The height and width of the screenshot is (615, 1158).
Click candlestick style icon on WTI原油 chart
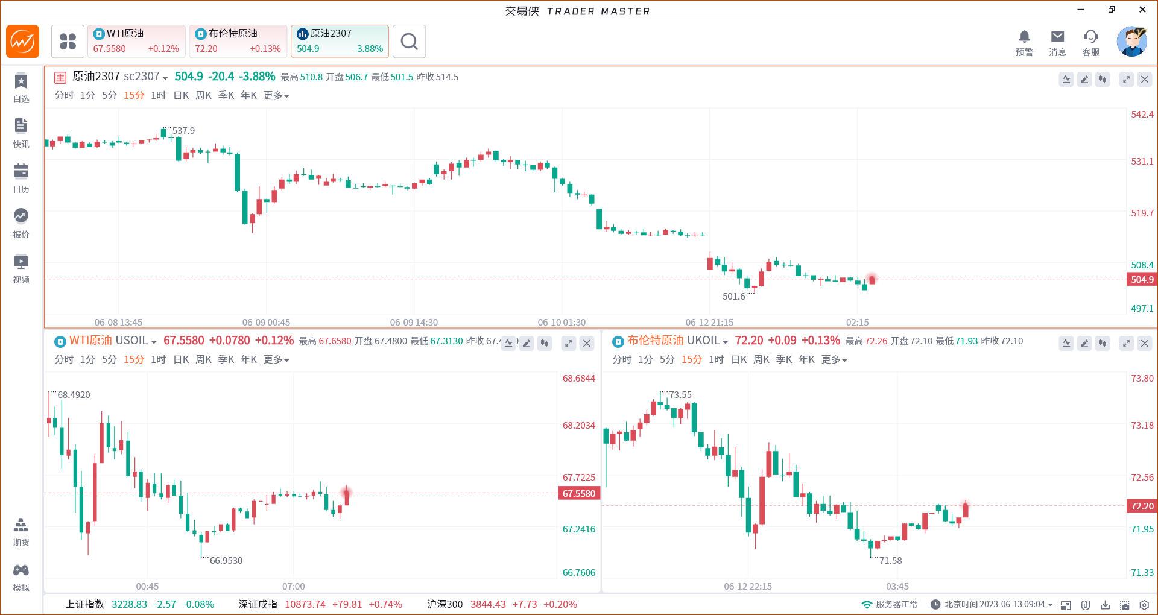point(545,343)
